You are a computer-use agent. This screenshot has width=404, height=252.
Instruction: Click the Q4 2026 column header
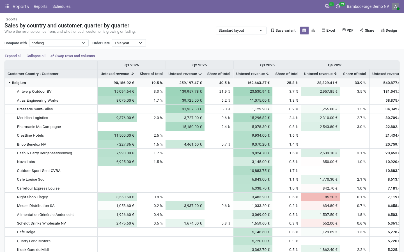click(335, 65)
